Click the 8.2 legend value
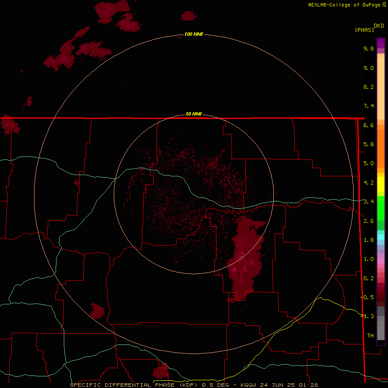388x388 pixels. point(369,87)
